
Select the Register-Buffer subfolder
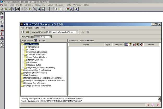click(x=34, y=65)
